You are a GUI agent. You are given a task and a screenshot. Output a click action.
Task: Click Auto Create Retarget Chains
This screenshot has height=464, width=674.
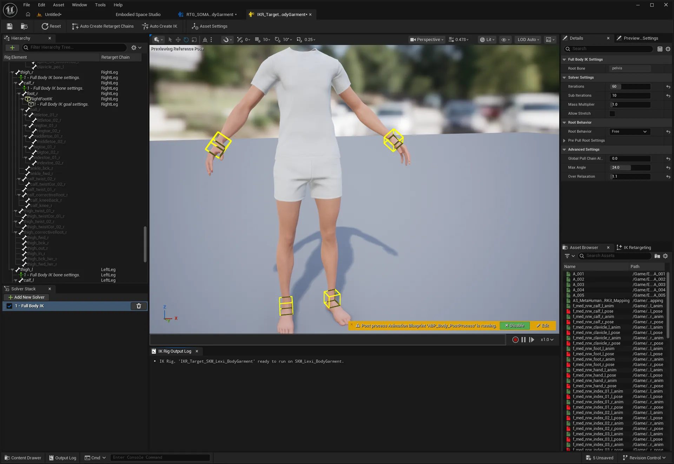pos(103,26)
